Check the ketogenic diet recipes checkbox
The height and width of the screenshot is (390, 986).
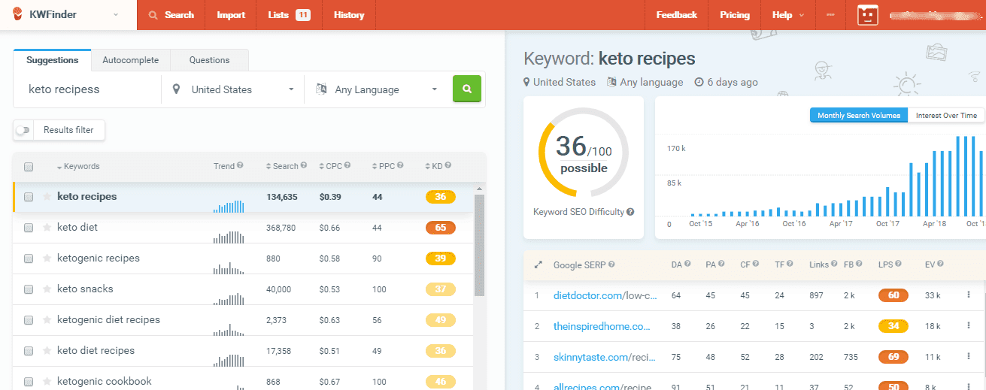pyautogui.click(x=29, y=320)
